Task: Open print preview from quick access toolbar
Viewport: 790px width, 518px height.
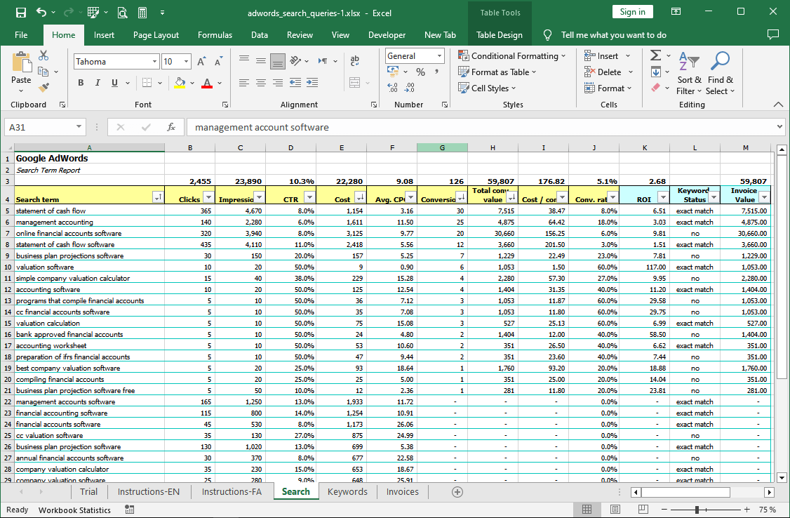Action: (123, 13)
